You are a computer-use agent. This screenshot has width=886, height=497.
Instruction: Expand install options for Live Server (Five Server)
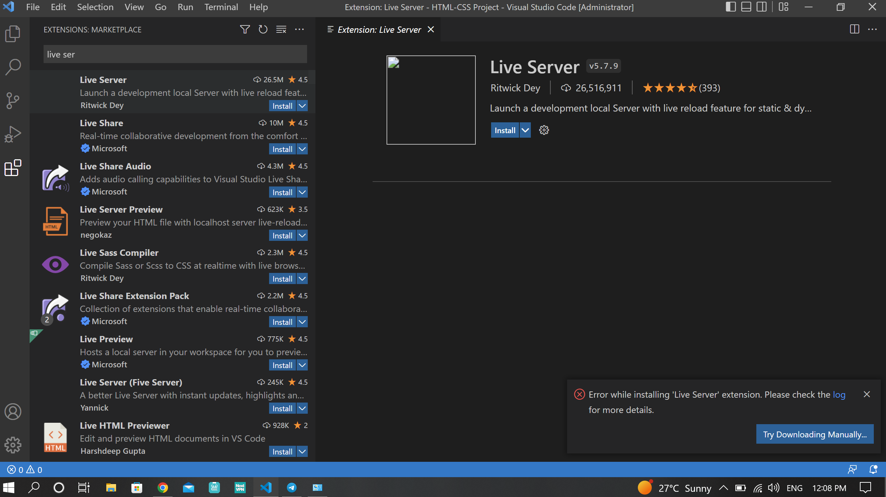click(302, 408)
